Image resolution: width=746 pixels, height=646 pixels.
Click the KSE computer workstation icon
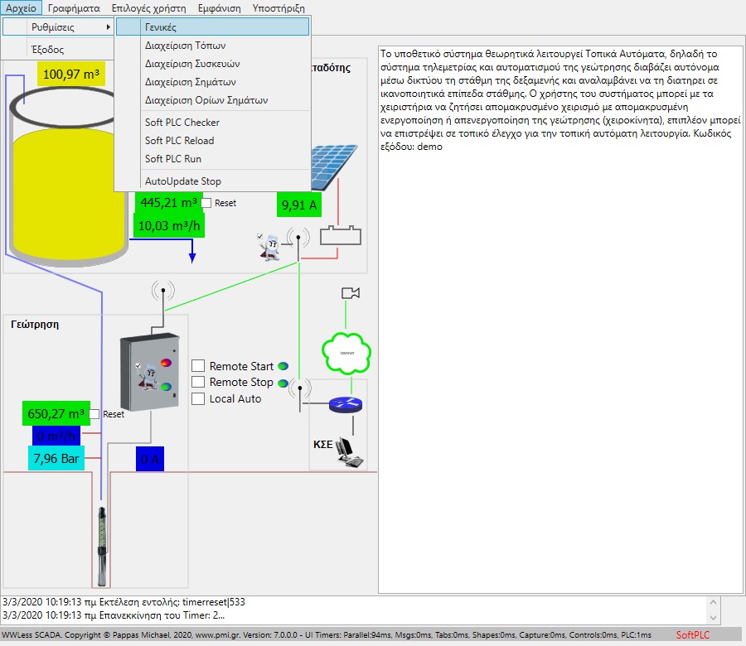pos(352,453)
